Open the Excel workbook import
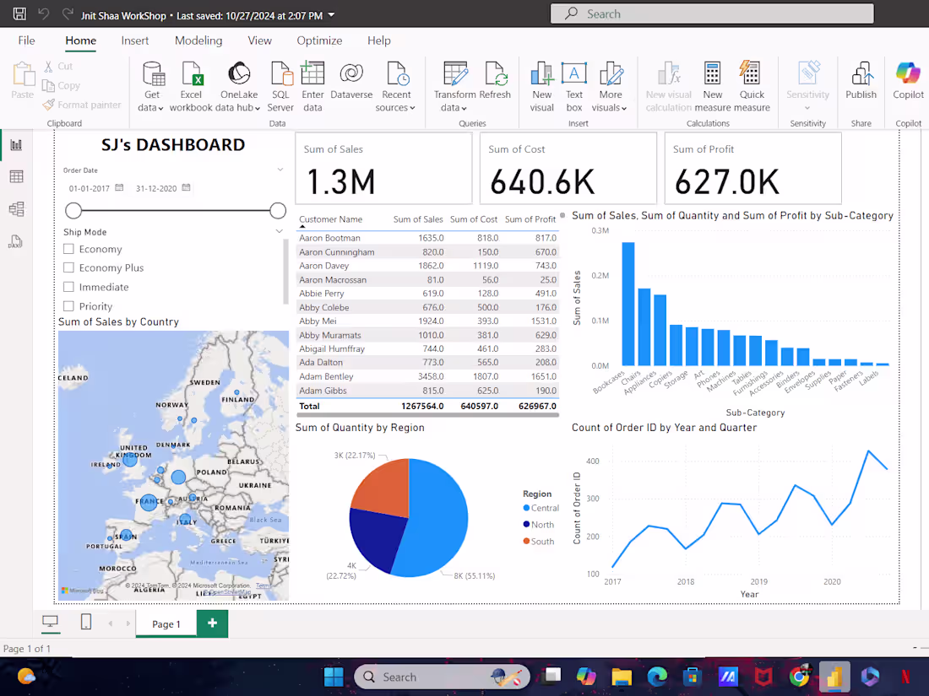 pyautogui.click(x=191, y=83)
